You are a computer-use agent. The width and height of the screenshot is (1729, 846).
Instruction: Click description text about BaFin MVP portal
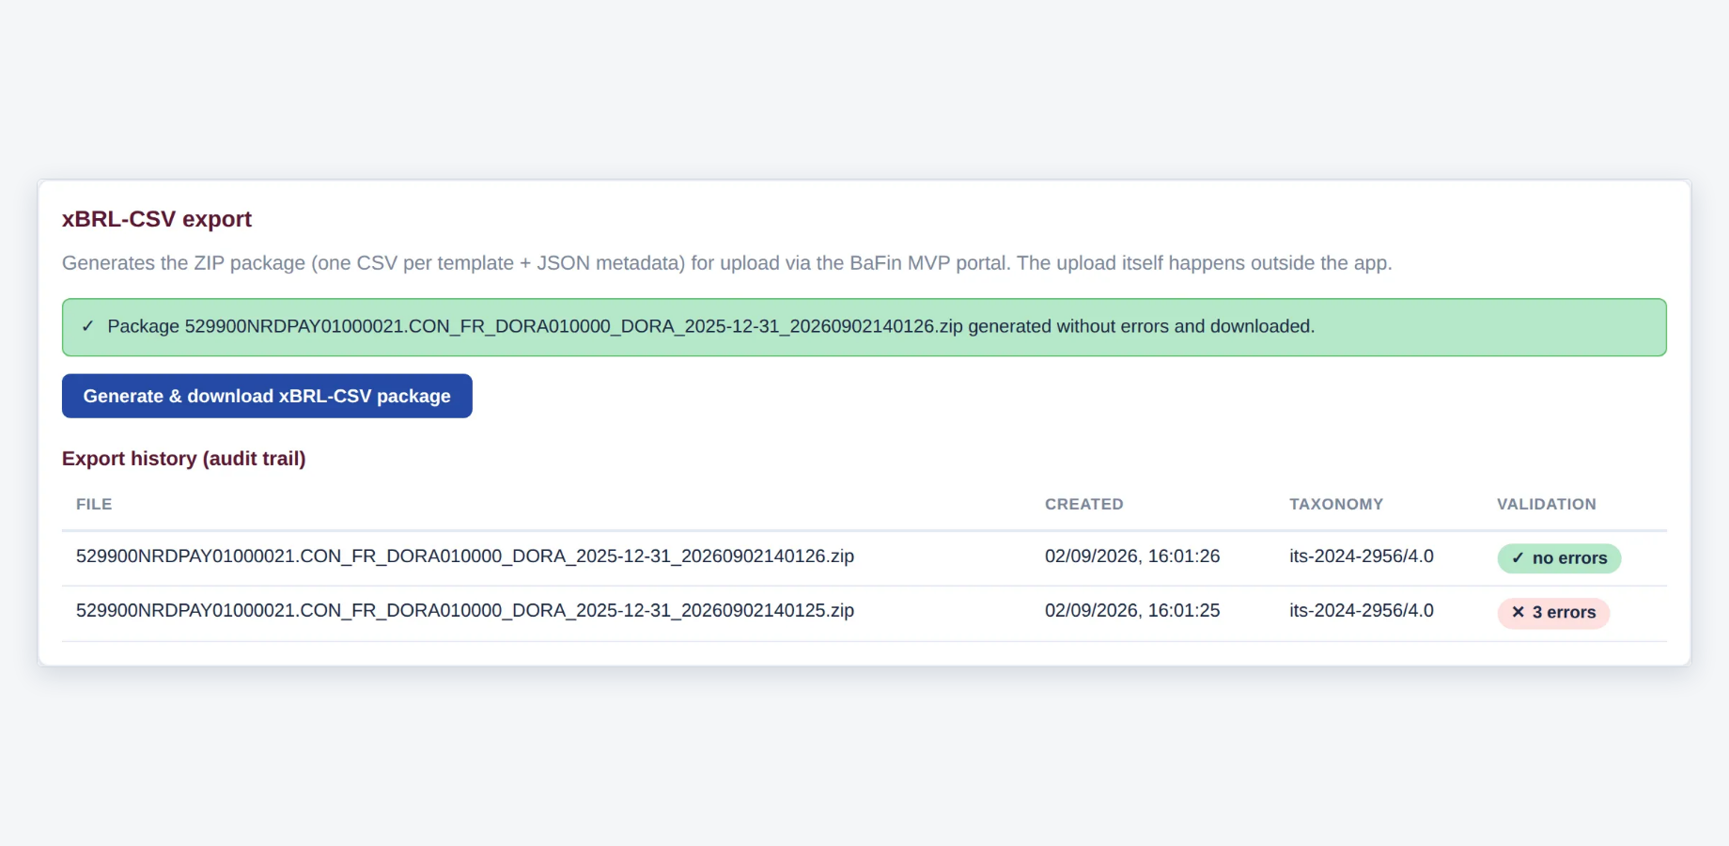[x=727, y=263]
